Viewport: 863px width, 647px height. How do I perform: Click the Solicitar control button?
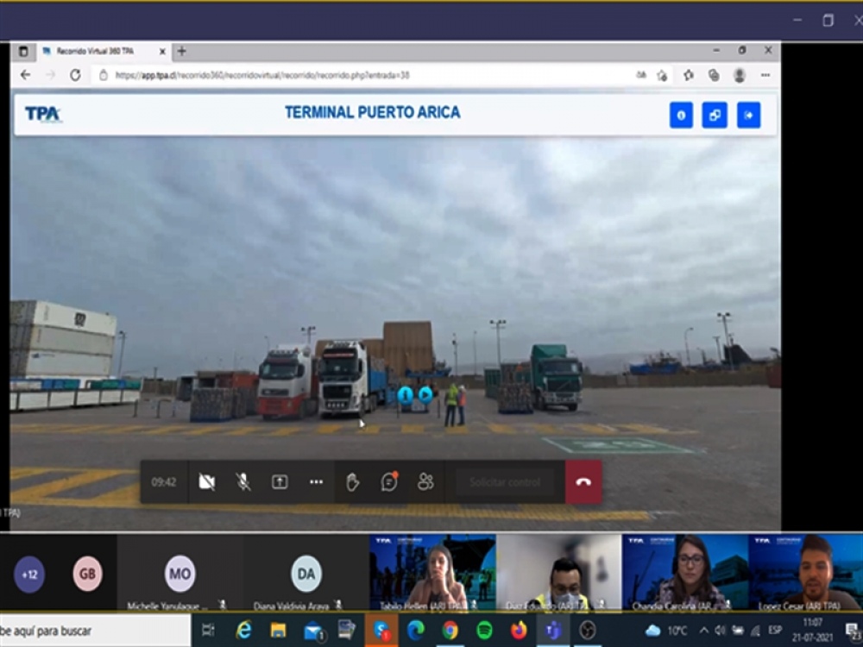click(505, 482)
